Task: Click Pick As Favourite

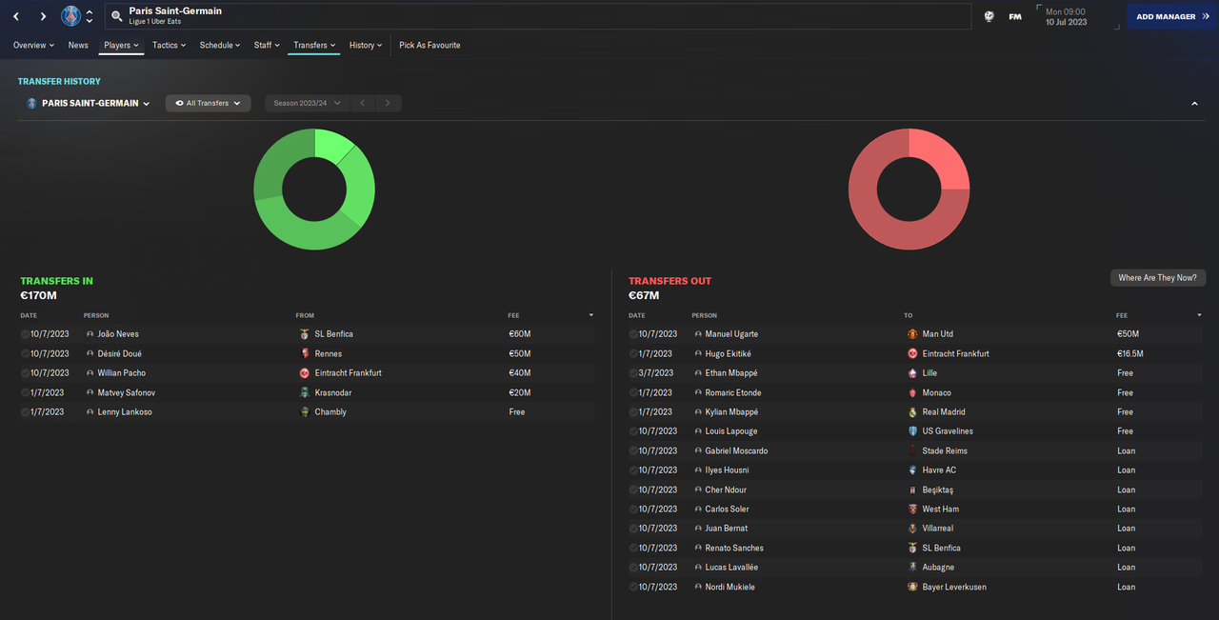Action: [430, 45]
